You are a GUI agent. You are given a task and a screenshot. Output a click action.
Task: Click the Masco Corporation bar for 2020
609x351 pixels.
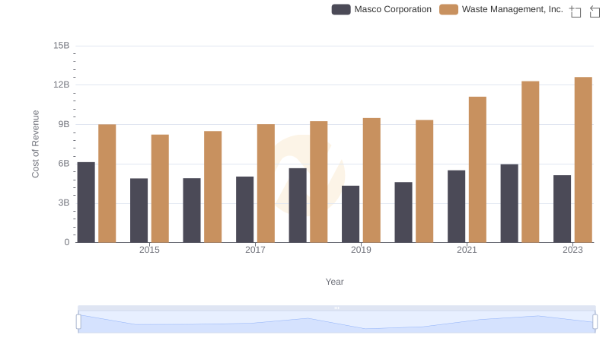click(x=403, y=212)
